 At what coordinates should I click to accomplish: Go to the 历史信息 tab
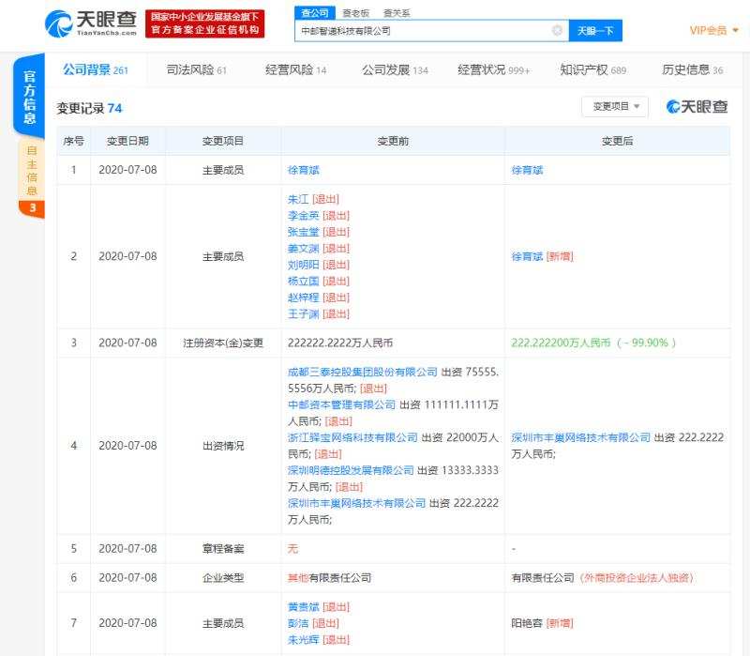pyautogui.click(x=692, y=70)
